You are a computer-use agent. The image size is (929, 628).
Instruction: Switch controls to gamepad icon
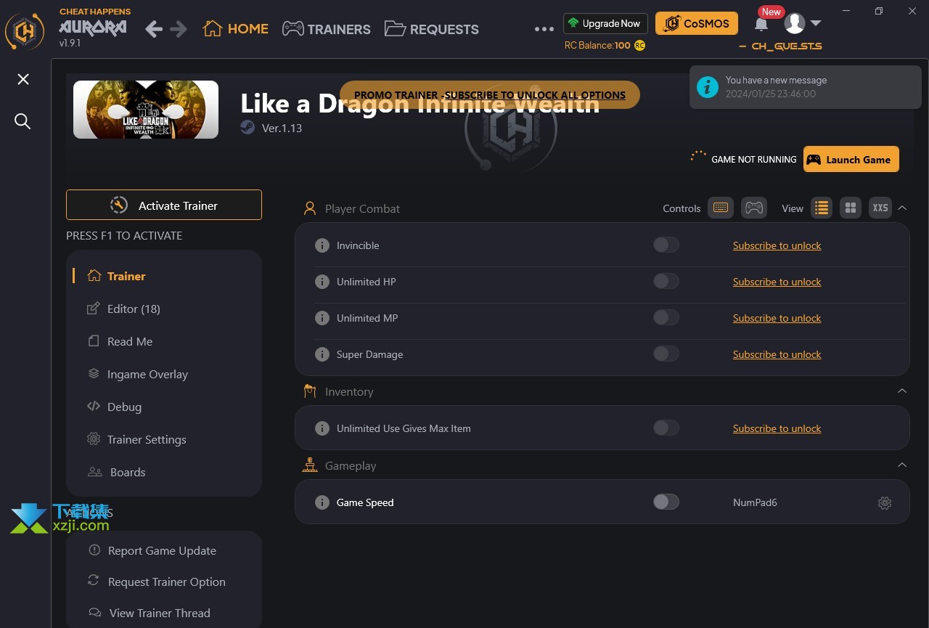[x=755, y=208]
